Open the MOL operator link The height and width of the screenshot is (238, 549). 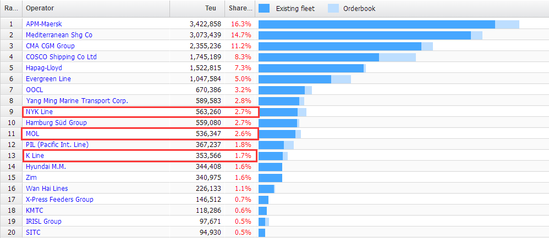click(x=32, y=134)
